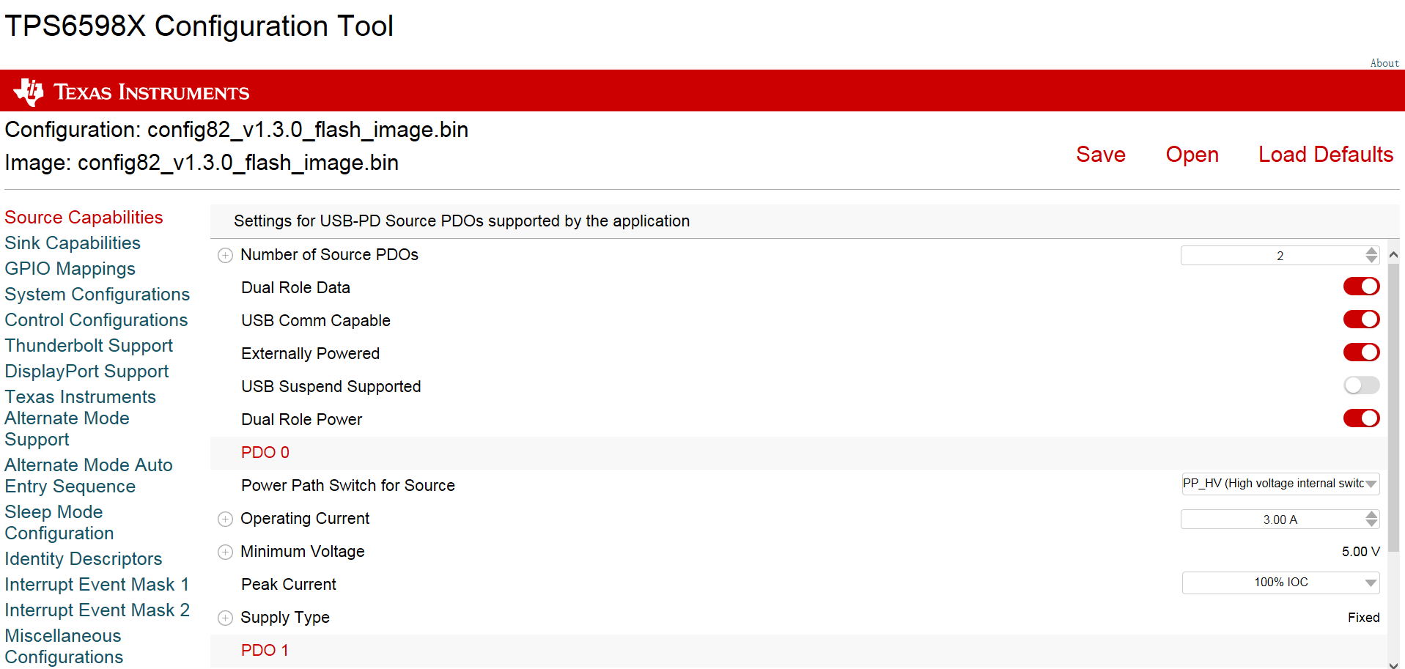1405x669 pixels.
Task: Open Sink Capabilities section
Action: [73, 243]
